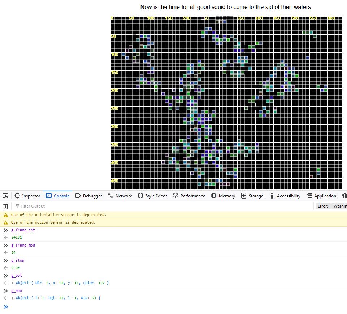Screen dimensions: 347x314
Task: Open the Network panel
Action: point(120,196)
